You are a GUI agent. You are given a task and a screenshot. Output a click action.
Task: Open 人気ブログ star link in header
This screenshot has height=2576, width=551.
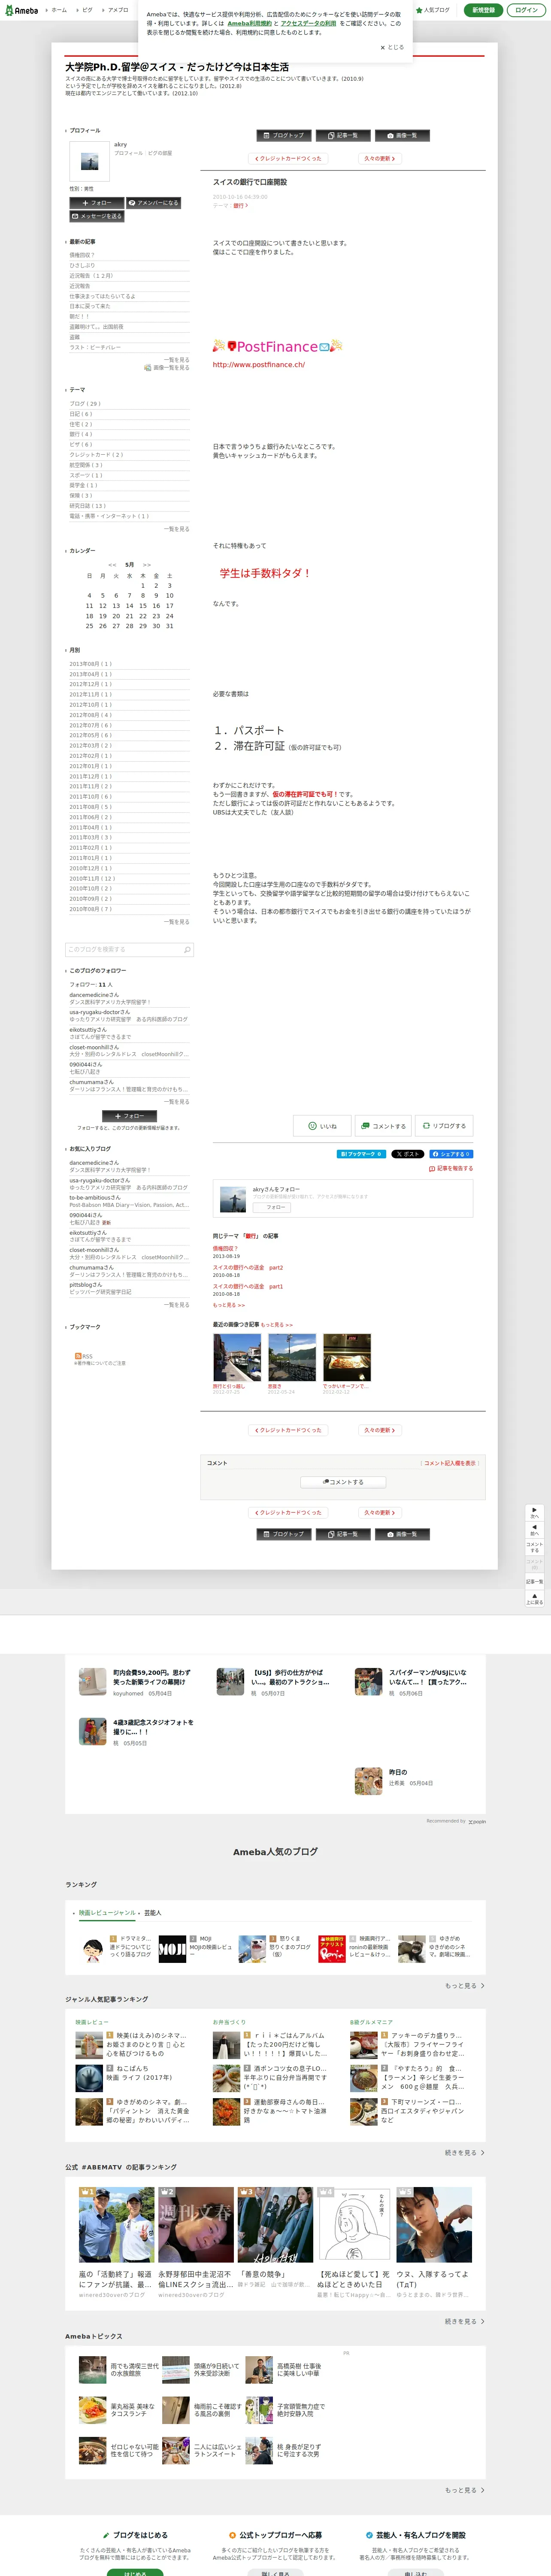pos(433,10)
